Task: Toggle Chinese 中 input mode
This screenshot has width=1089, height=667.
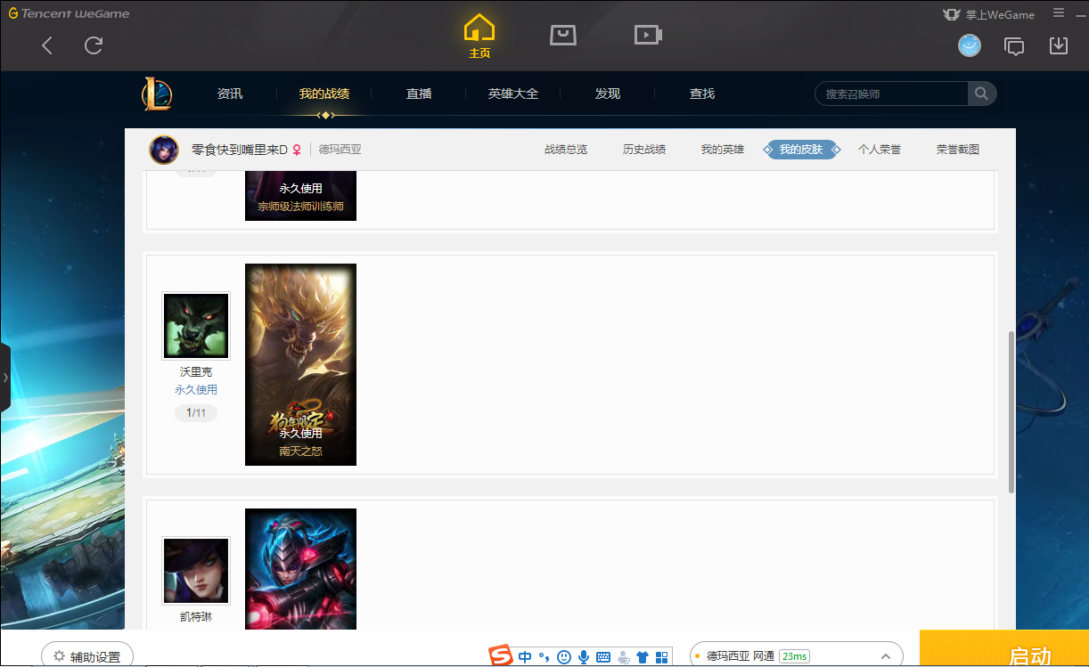Action: 525,657
